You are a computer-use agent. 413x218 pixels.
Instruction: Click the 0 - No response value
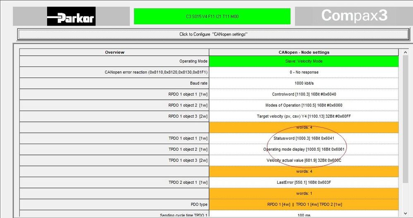304,72
